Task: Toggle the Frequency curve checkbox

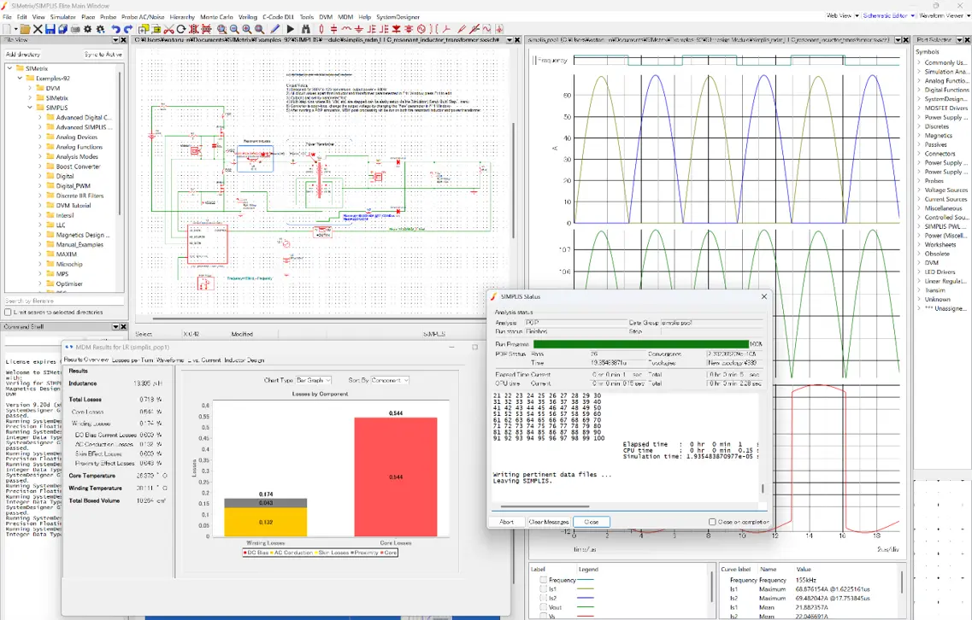Action: pos(544,580)
